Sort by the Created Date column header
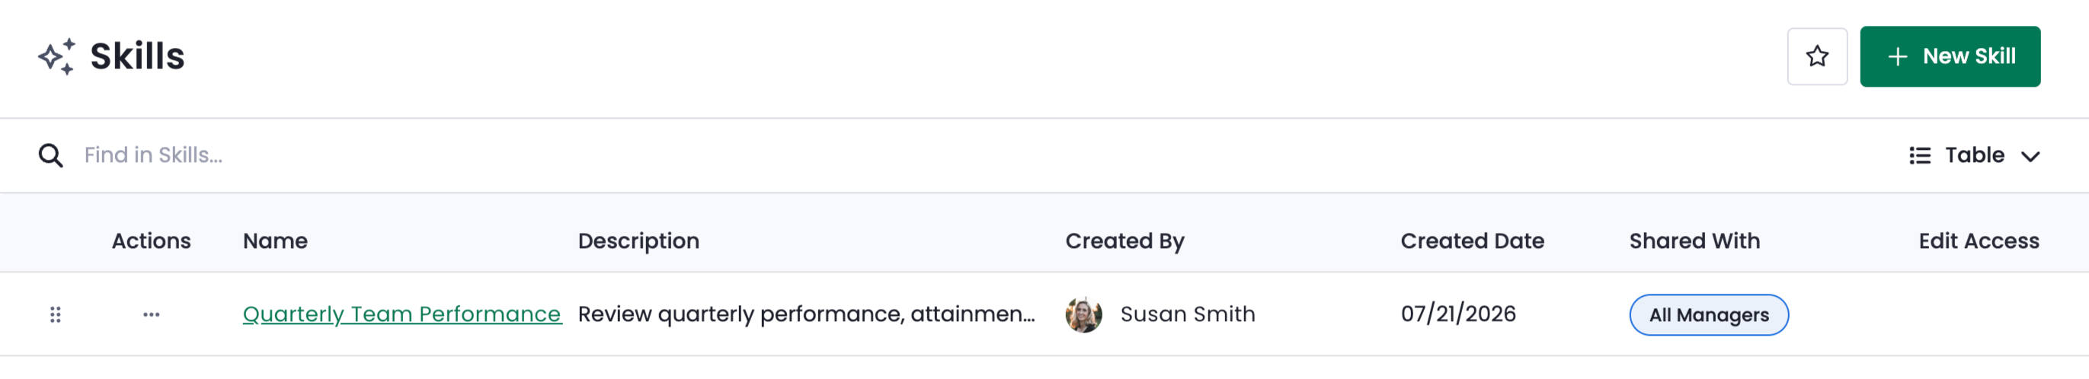Viewport: 2089px width, 379px height. 1472,240
